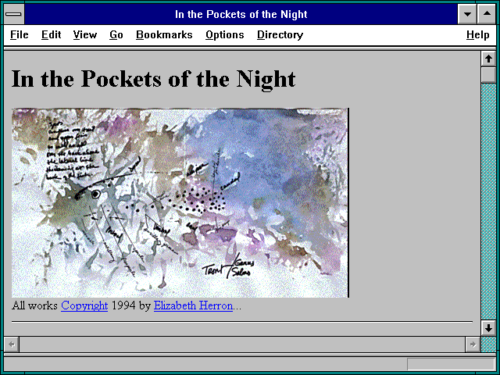
Task: Click the status bar progress box
Action: 451,364
